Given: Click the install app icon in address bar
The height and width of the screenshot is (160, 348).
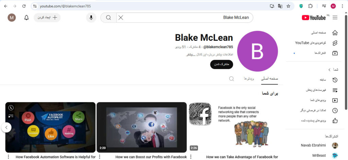Looking at the screenshot, I should click(x=272, y=6).
